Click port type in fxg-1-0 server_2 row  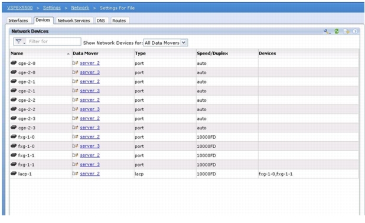coord(139,137)
